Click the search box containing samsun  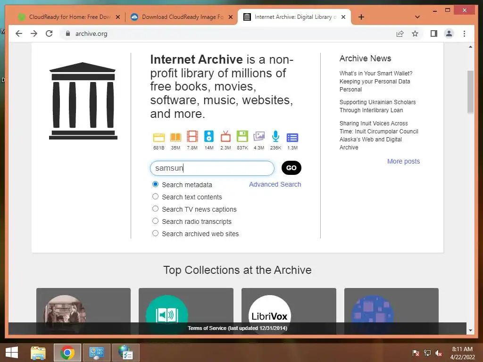[212, 168]
